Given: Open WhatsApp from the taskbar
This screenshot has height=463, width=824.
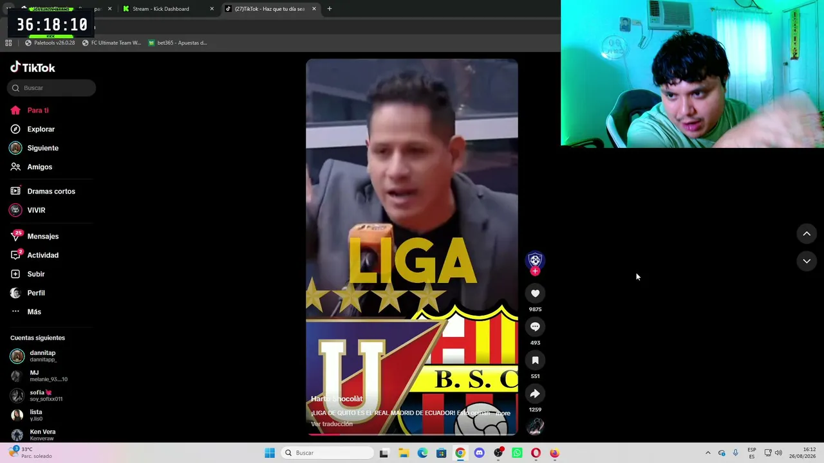Looking at the screenshot, I should pyautogui.click(x=517, y=453).
